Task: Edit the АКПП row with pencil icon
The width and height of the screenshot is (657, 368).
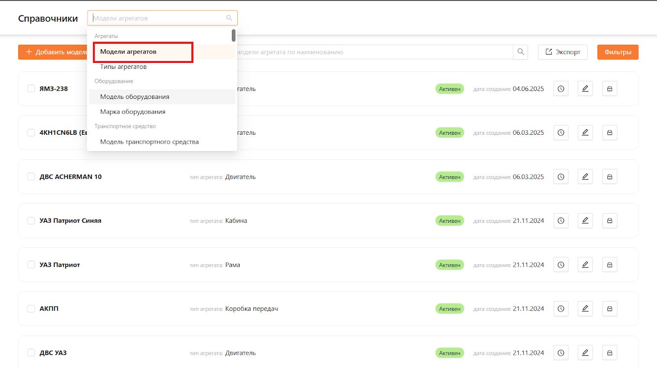Action: tap(585, 309)
